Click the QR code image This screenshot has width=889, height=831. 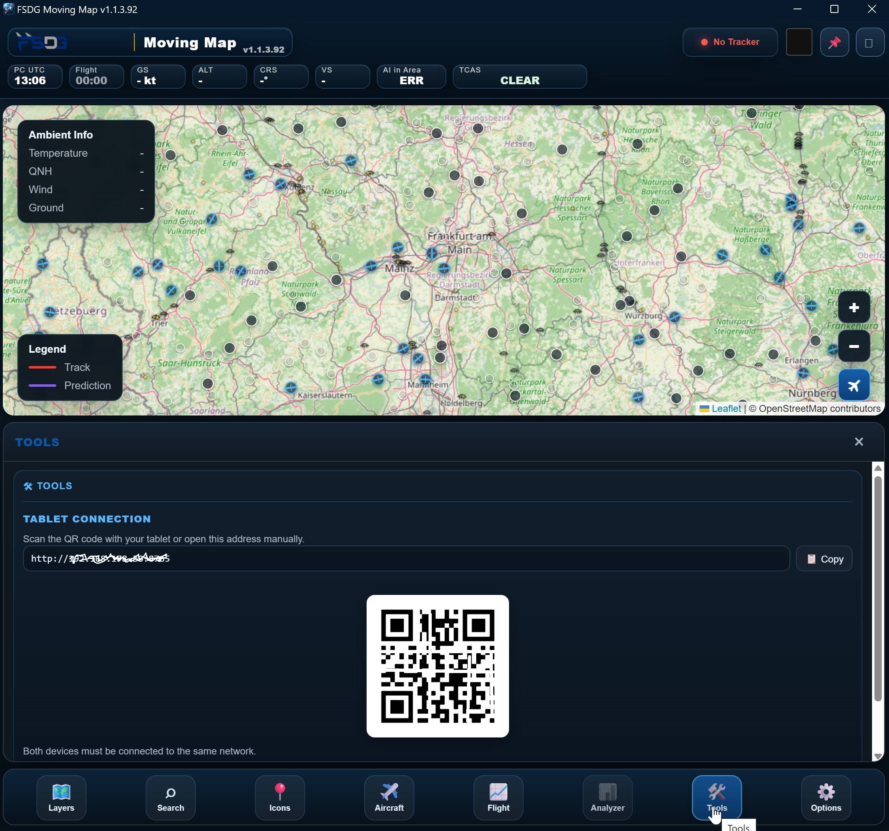pos(437,665)
